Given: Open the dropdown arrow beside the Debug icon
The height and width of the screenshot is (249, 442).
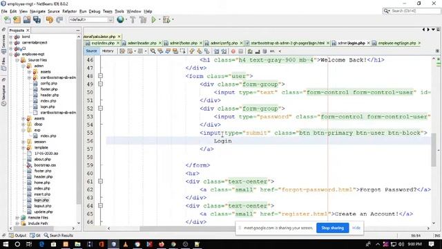Looking at the screenshot, I should click(x=173, y=20).
